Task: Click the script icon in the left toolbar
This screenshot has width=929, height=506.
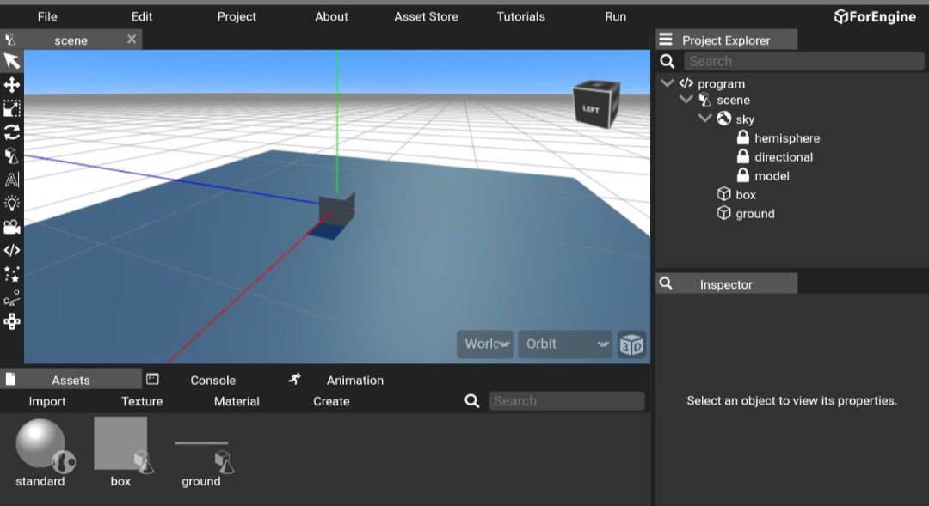Action: click(x=12, y=250)
